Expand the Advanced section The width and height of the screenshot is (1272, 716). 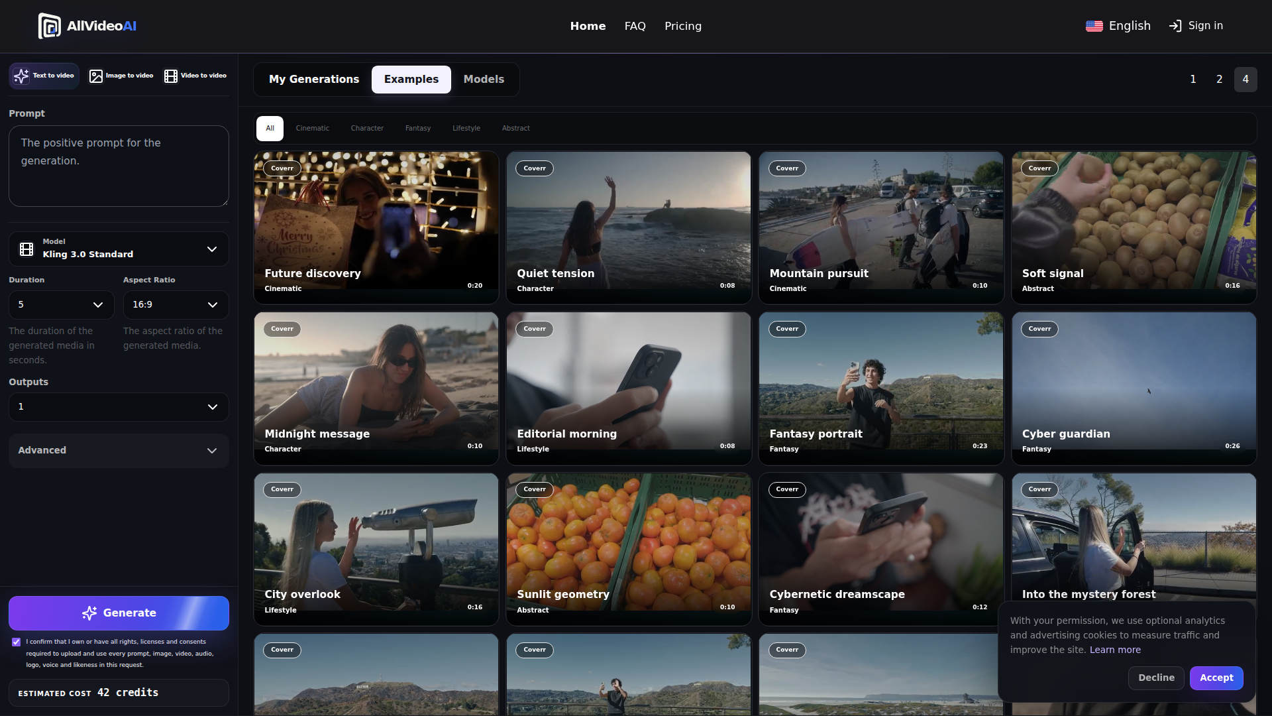119,451
